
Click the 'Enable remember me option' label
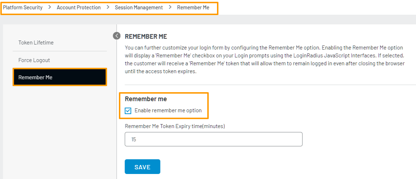[x=168, y=110]
